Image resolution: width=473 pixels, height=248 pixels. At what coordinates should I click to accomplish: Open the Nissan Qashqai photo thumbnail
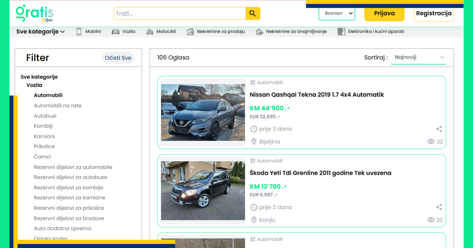(x=203, y=112)
